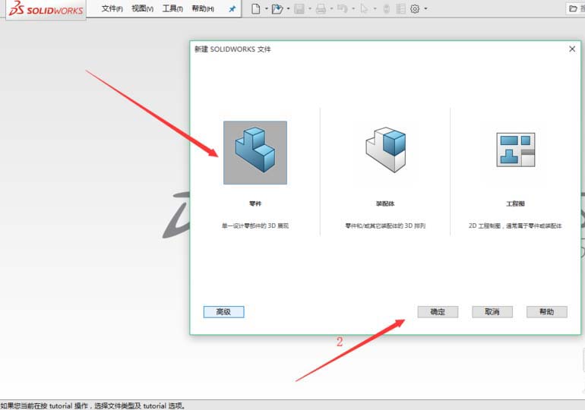The width and height of the screenshot is (585, 410).
Task: Click the 2D 工程制图 description text
Action: point(515,225)
